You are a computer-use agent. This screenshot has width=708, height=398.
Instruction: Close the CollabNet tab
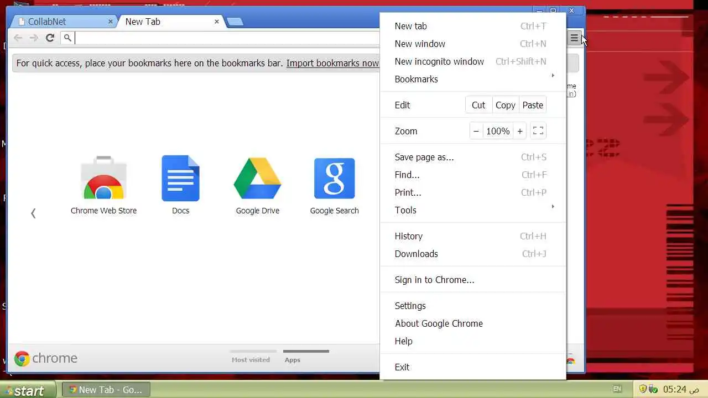(x=110, y=22)
